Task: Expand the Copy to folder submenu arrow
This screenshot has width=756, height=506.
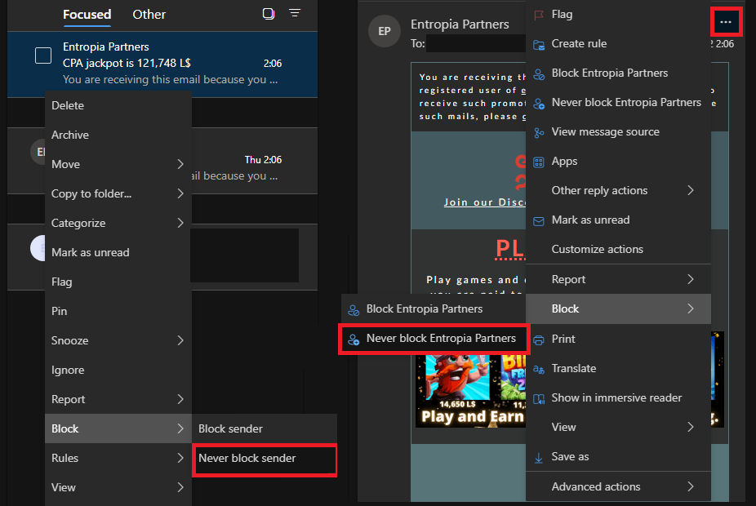Action: [180, 193]
